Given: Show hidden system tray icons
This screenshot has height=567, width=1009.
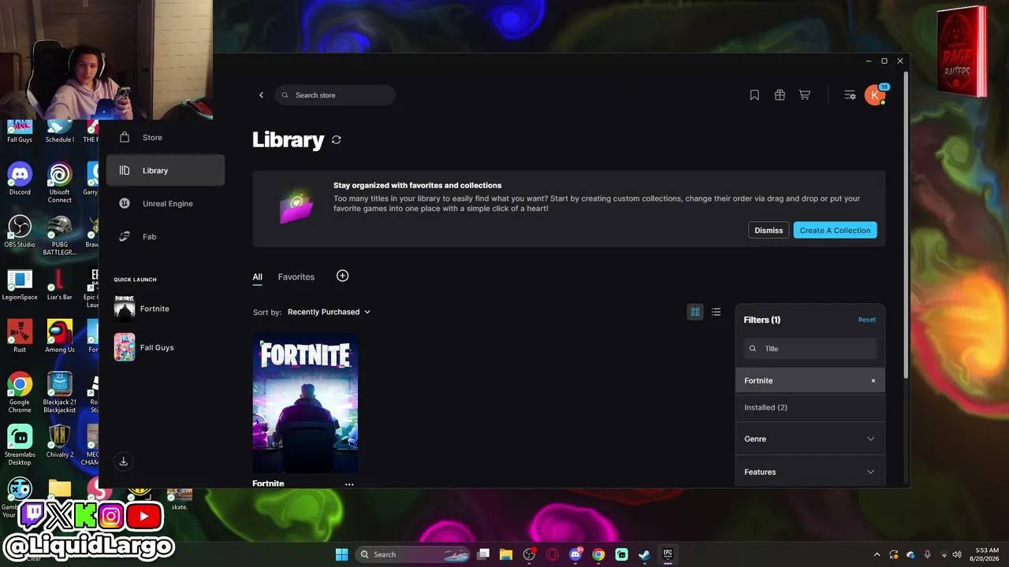Looking at the screenshot, I should (x=877, y=554).
